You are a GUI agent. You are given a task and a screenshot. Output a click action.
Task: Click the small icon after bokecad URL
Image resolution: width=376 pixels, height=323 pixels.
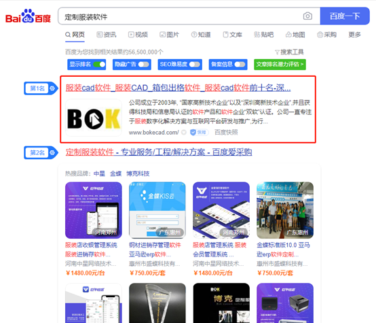pos(184,133)
